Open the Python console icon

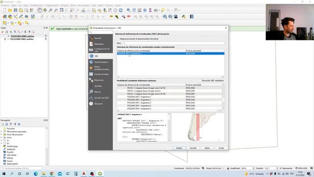tap(183, 17)
